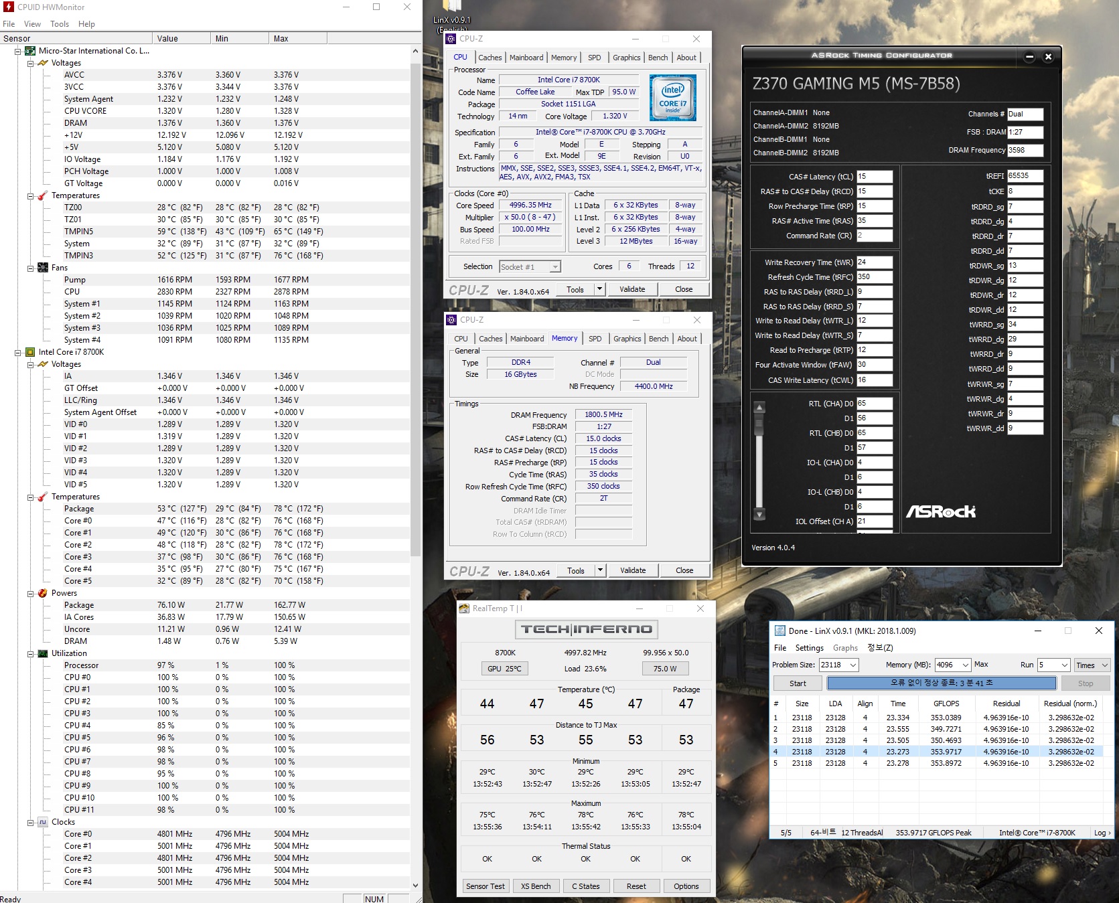Minimize the ASRock Timing Configurator window
1119x903 pixels.
(1030, 57)
